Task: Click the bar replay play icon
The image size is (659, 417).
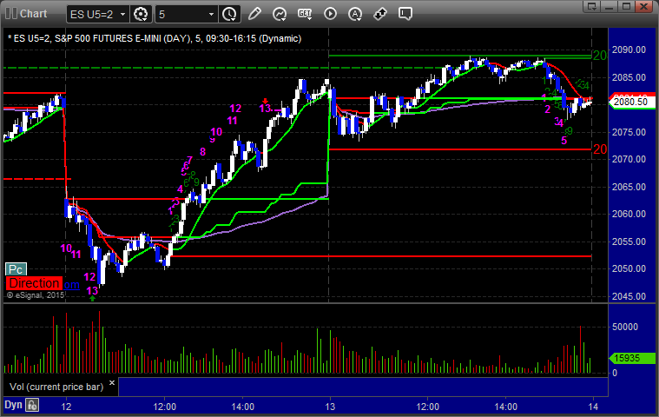Action: (330, 14)
